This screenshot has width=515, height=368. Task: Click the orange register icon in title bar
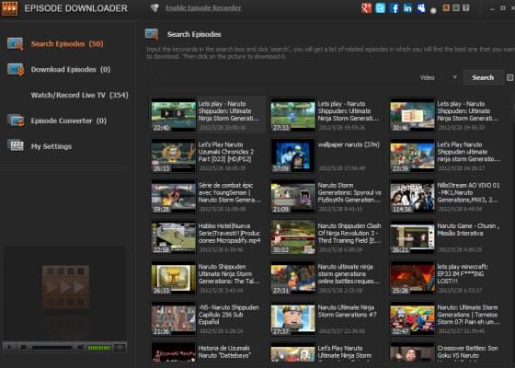click(x=446, y=7)
